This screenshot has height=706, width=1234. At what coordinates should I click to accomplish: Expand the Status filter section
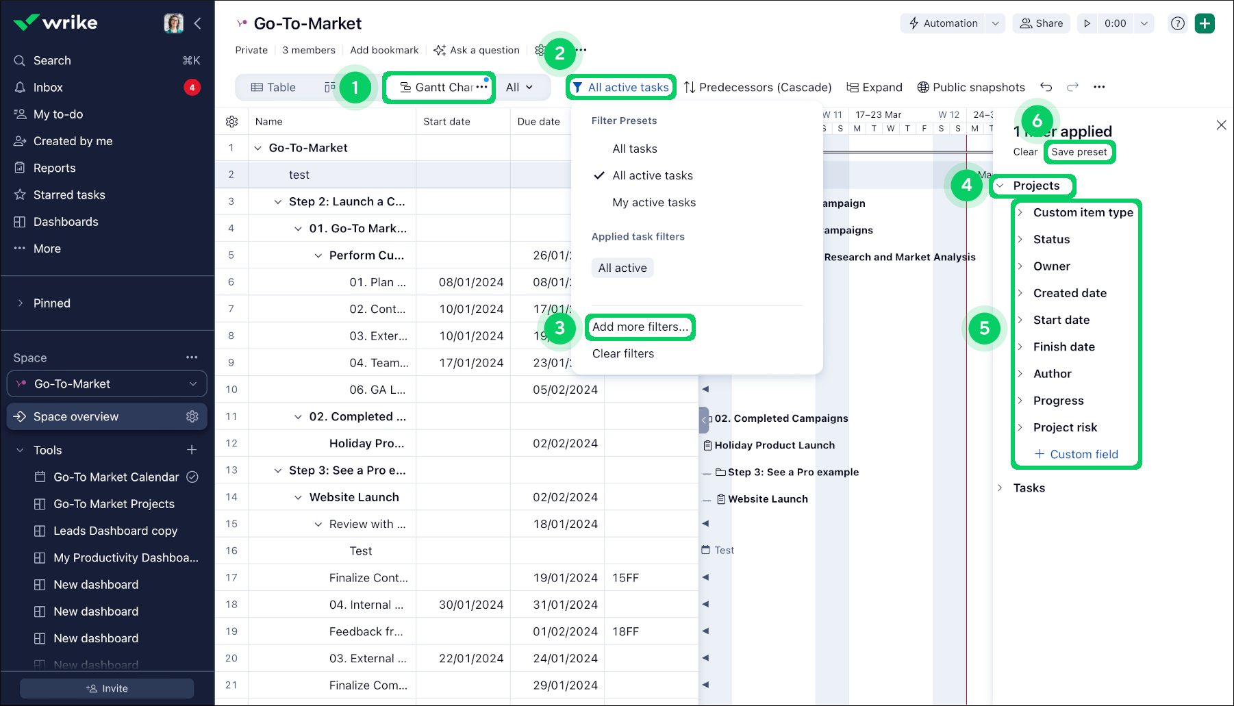click(1051, 240)
